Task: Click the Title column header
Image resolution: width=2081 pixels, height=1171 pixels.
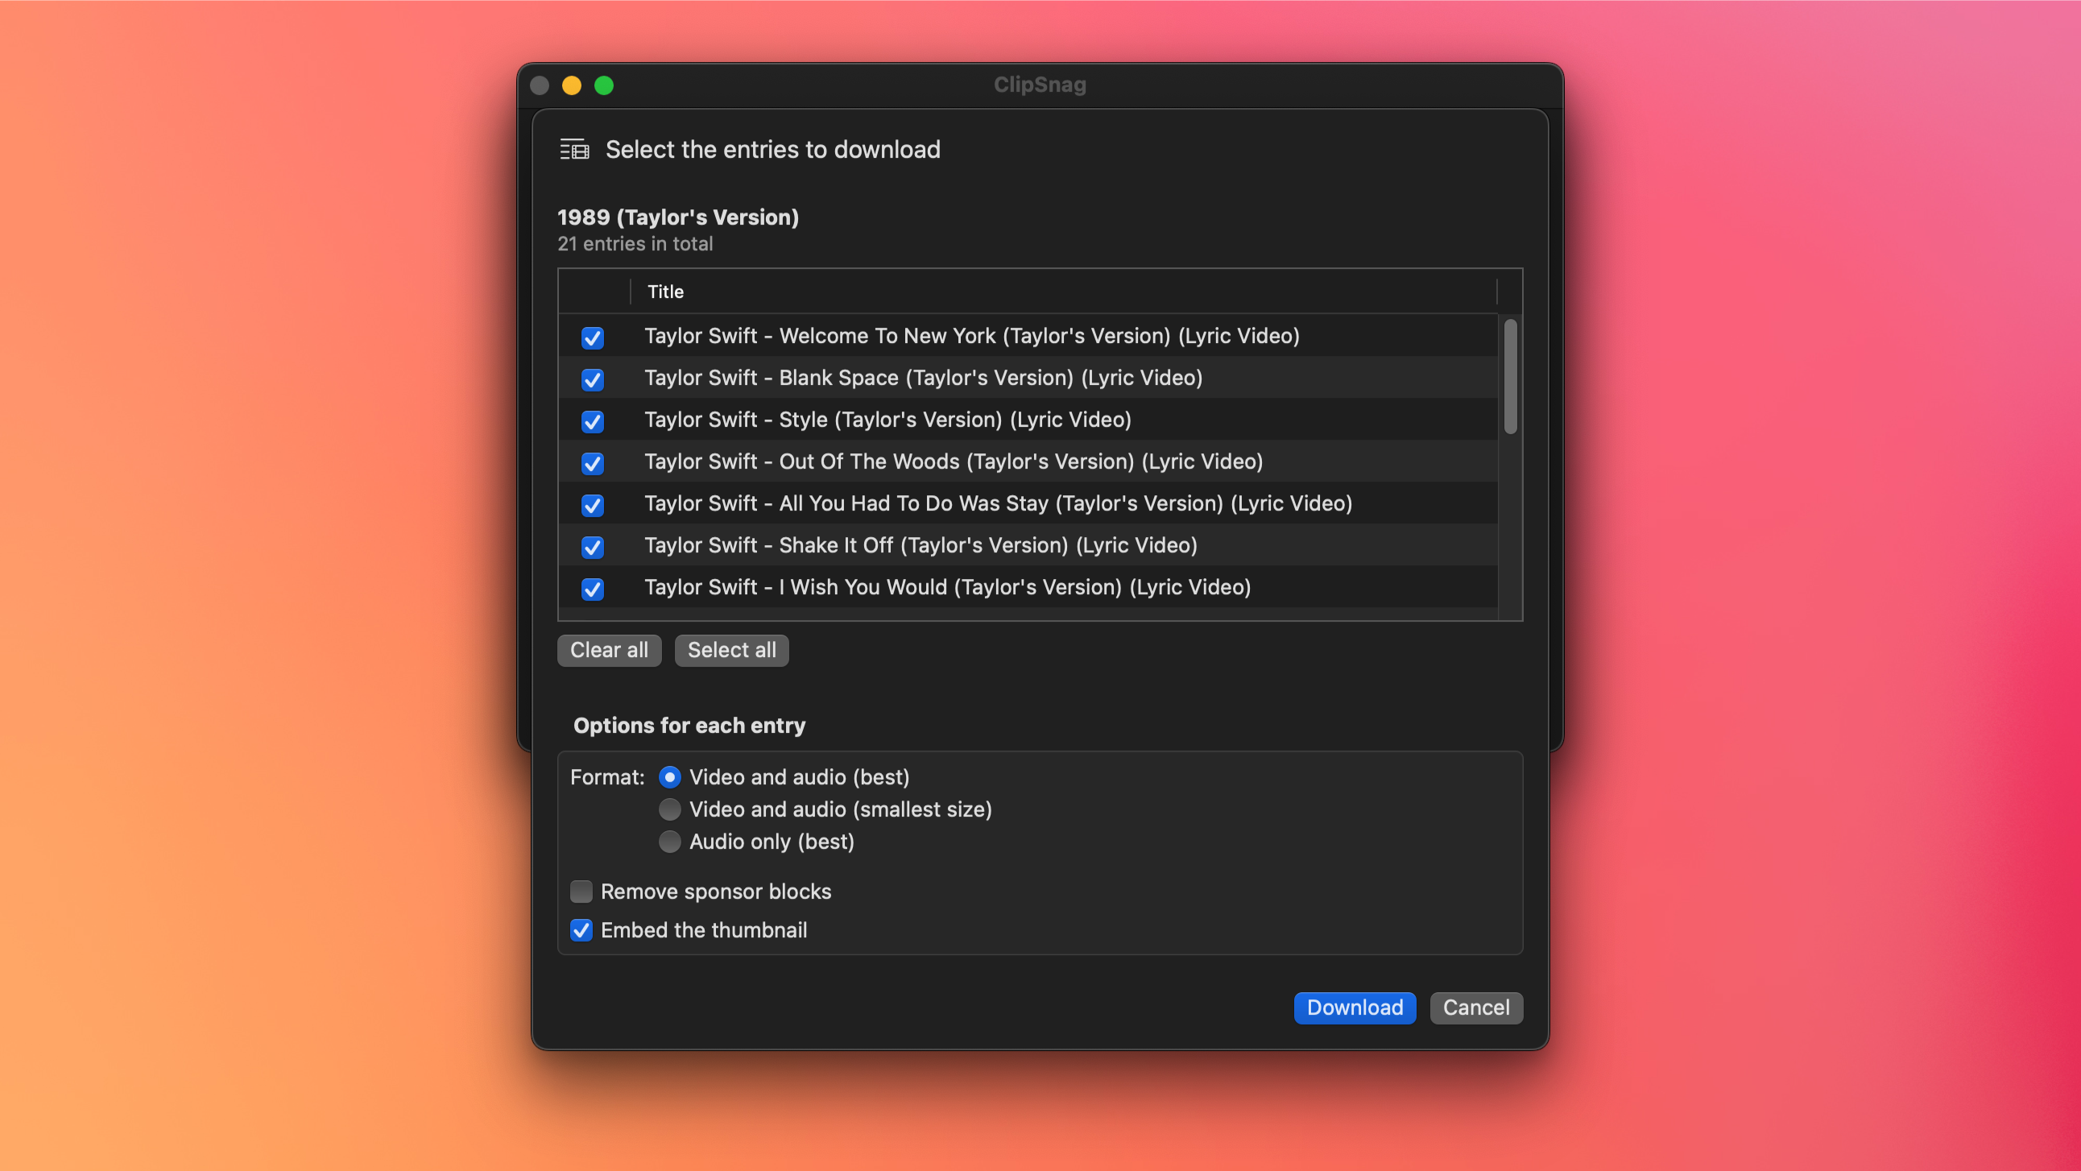Action: (1063, 292)
